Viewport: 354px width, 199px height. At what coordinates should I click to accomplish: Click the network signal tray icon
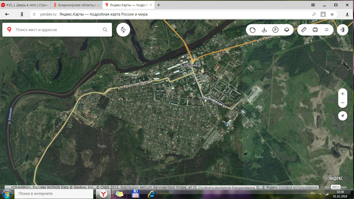click(x=327, y=194)
